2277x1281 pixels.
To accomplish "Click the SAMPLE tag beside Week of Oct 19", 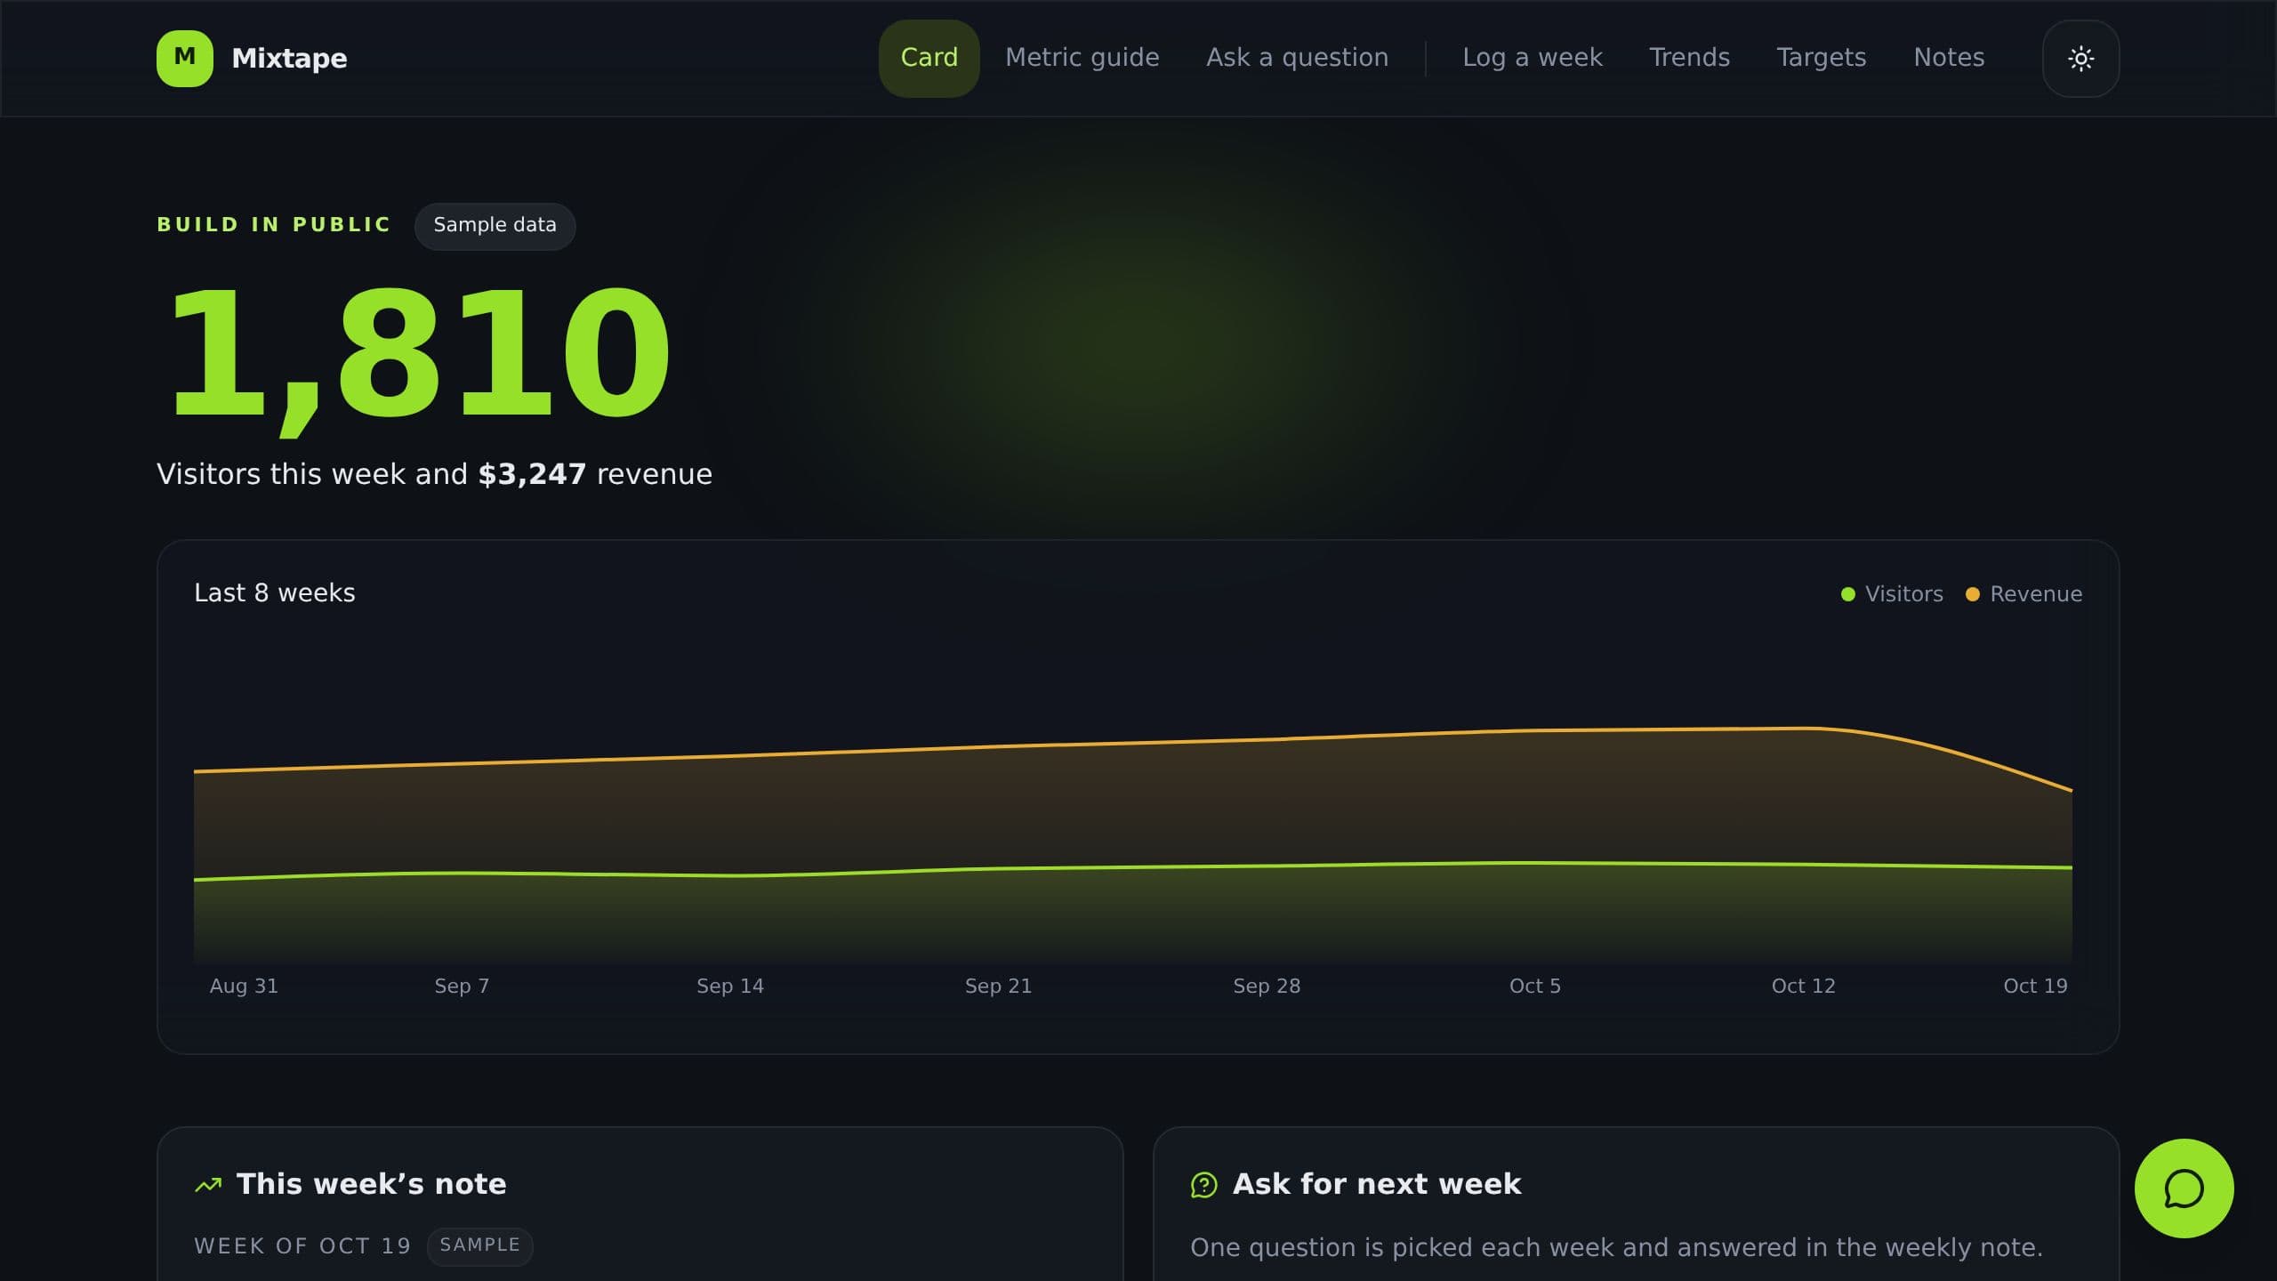I will [479, 1245].
